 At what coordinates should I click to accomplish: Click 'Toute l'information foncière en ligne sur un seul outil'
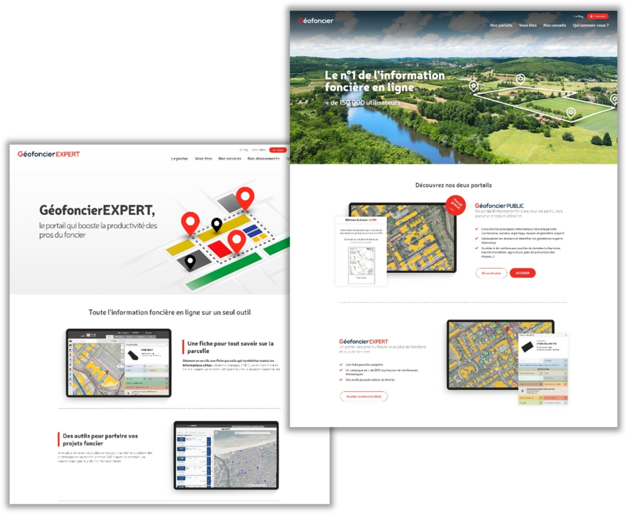[169, 312]
